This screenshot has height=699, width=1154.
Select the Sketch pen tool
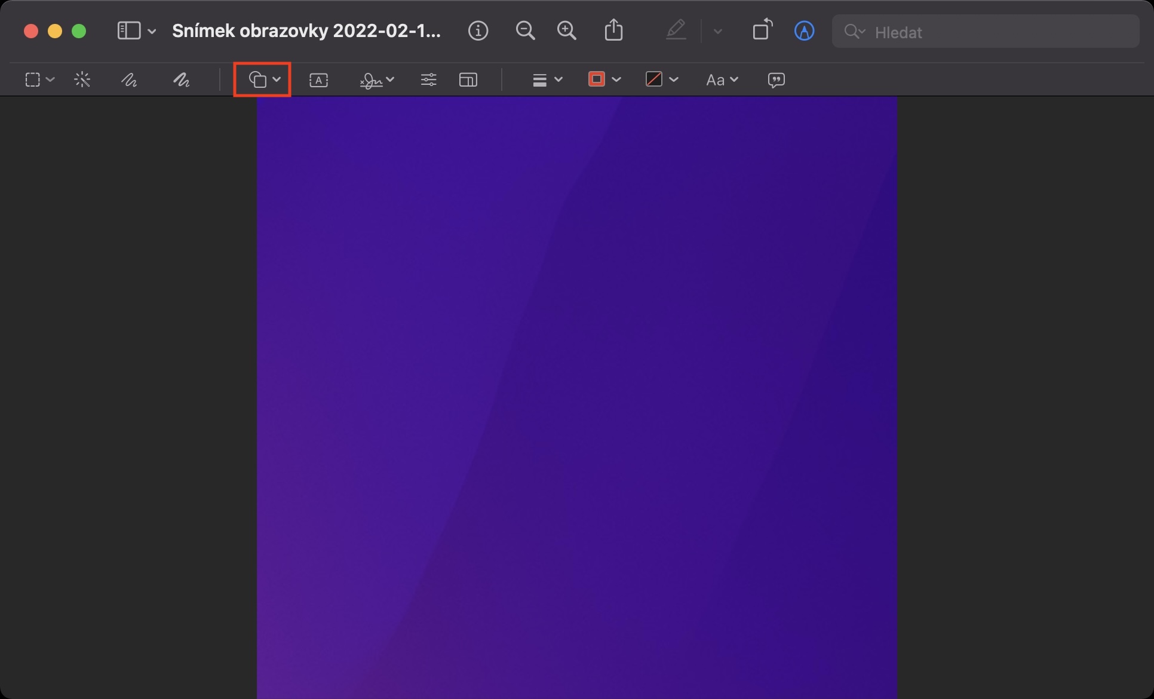[129, 79]
